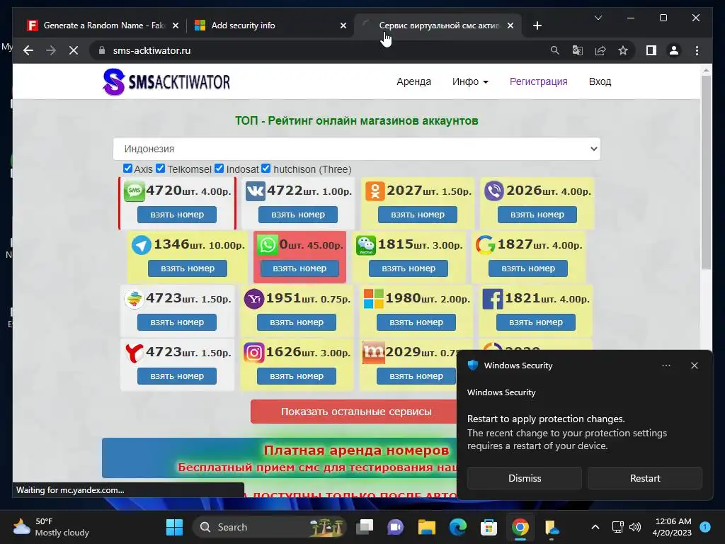Image resolution: width=725 pixels, height=544 pixels.
Task: Click the zoom magnifier in address bar
Action: [555, 50]
